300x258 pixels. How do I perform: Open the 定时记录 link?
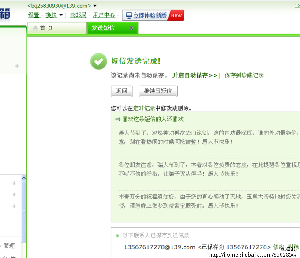(x=144, y=108)
